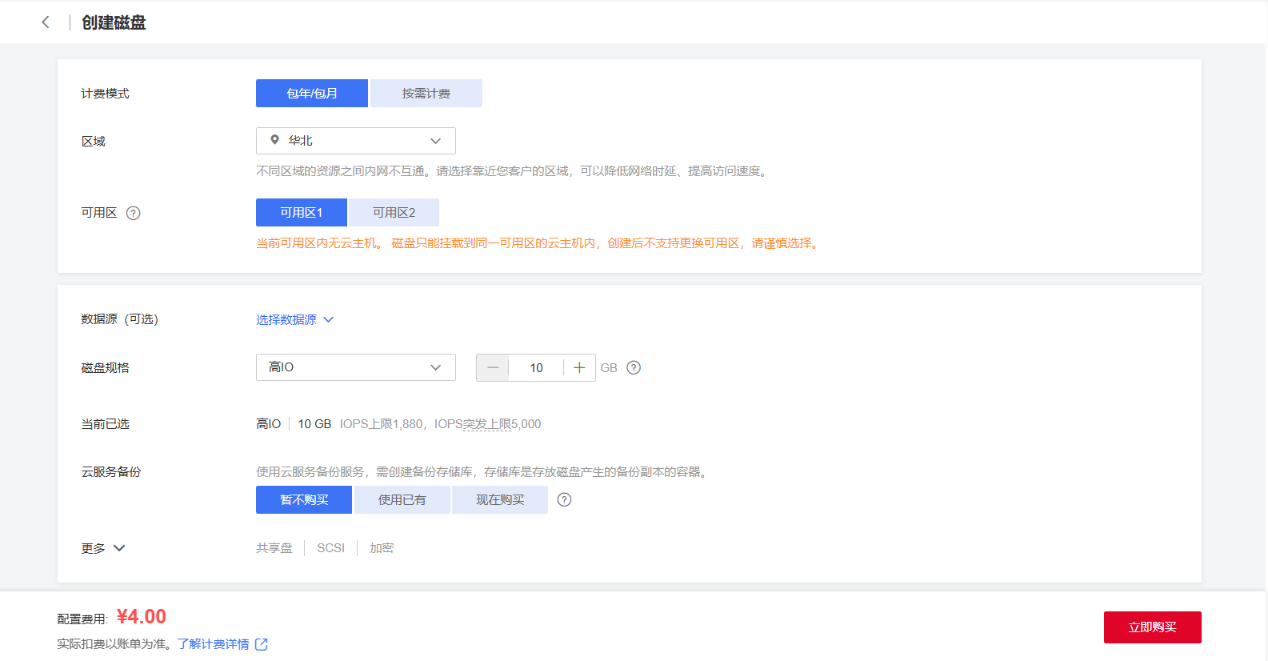1268x661 pixels.
Task: Click the help icon beside 可用区 label
Action: [x=134, y=213]
